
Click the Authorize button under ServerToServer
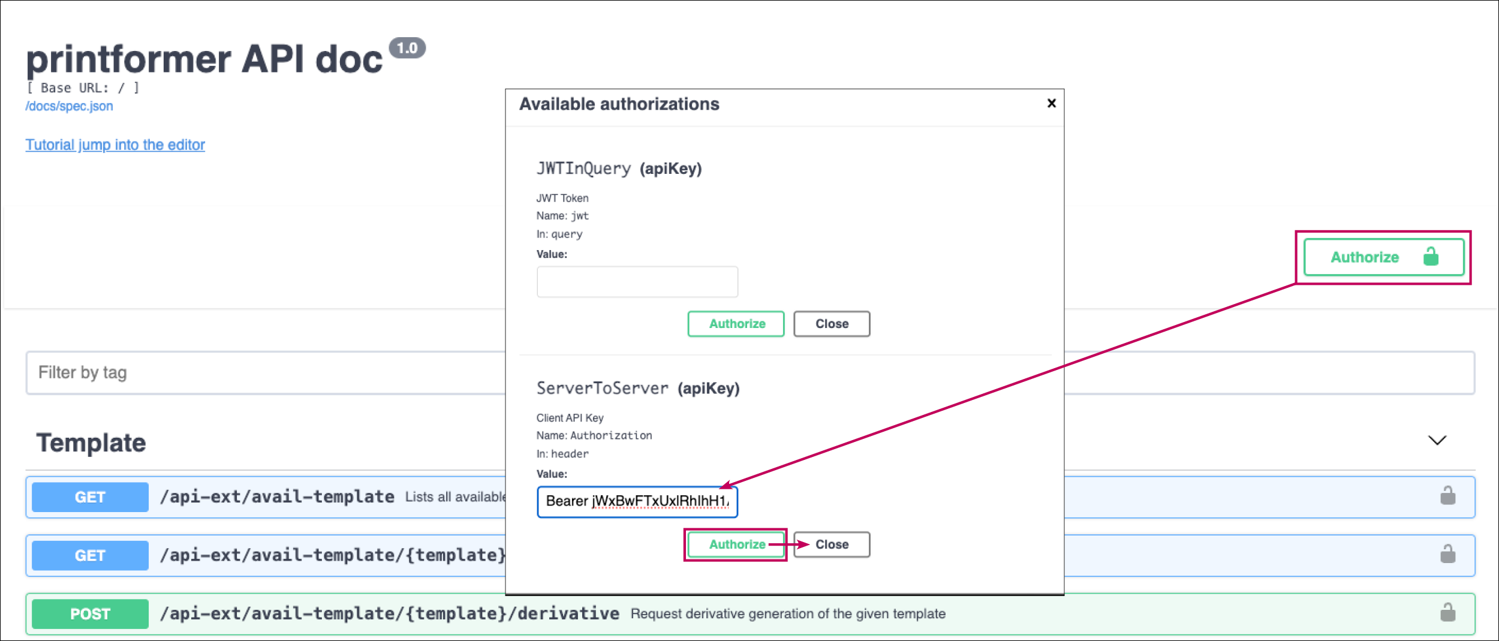[x=736, y=544]
